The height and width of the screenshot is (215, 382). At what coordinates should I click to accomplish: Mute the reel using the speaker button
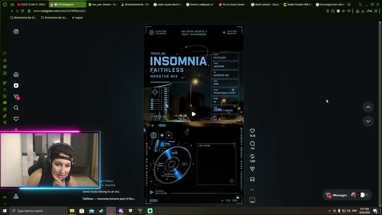pyautogui.click(x=238, y=197)
